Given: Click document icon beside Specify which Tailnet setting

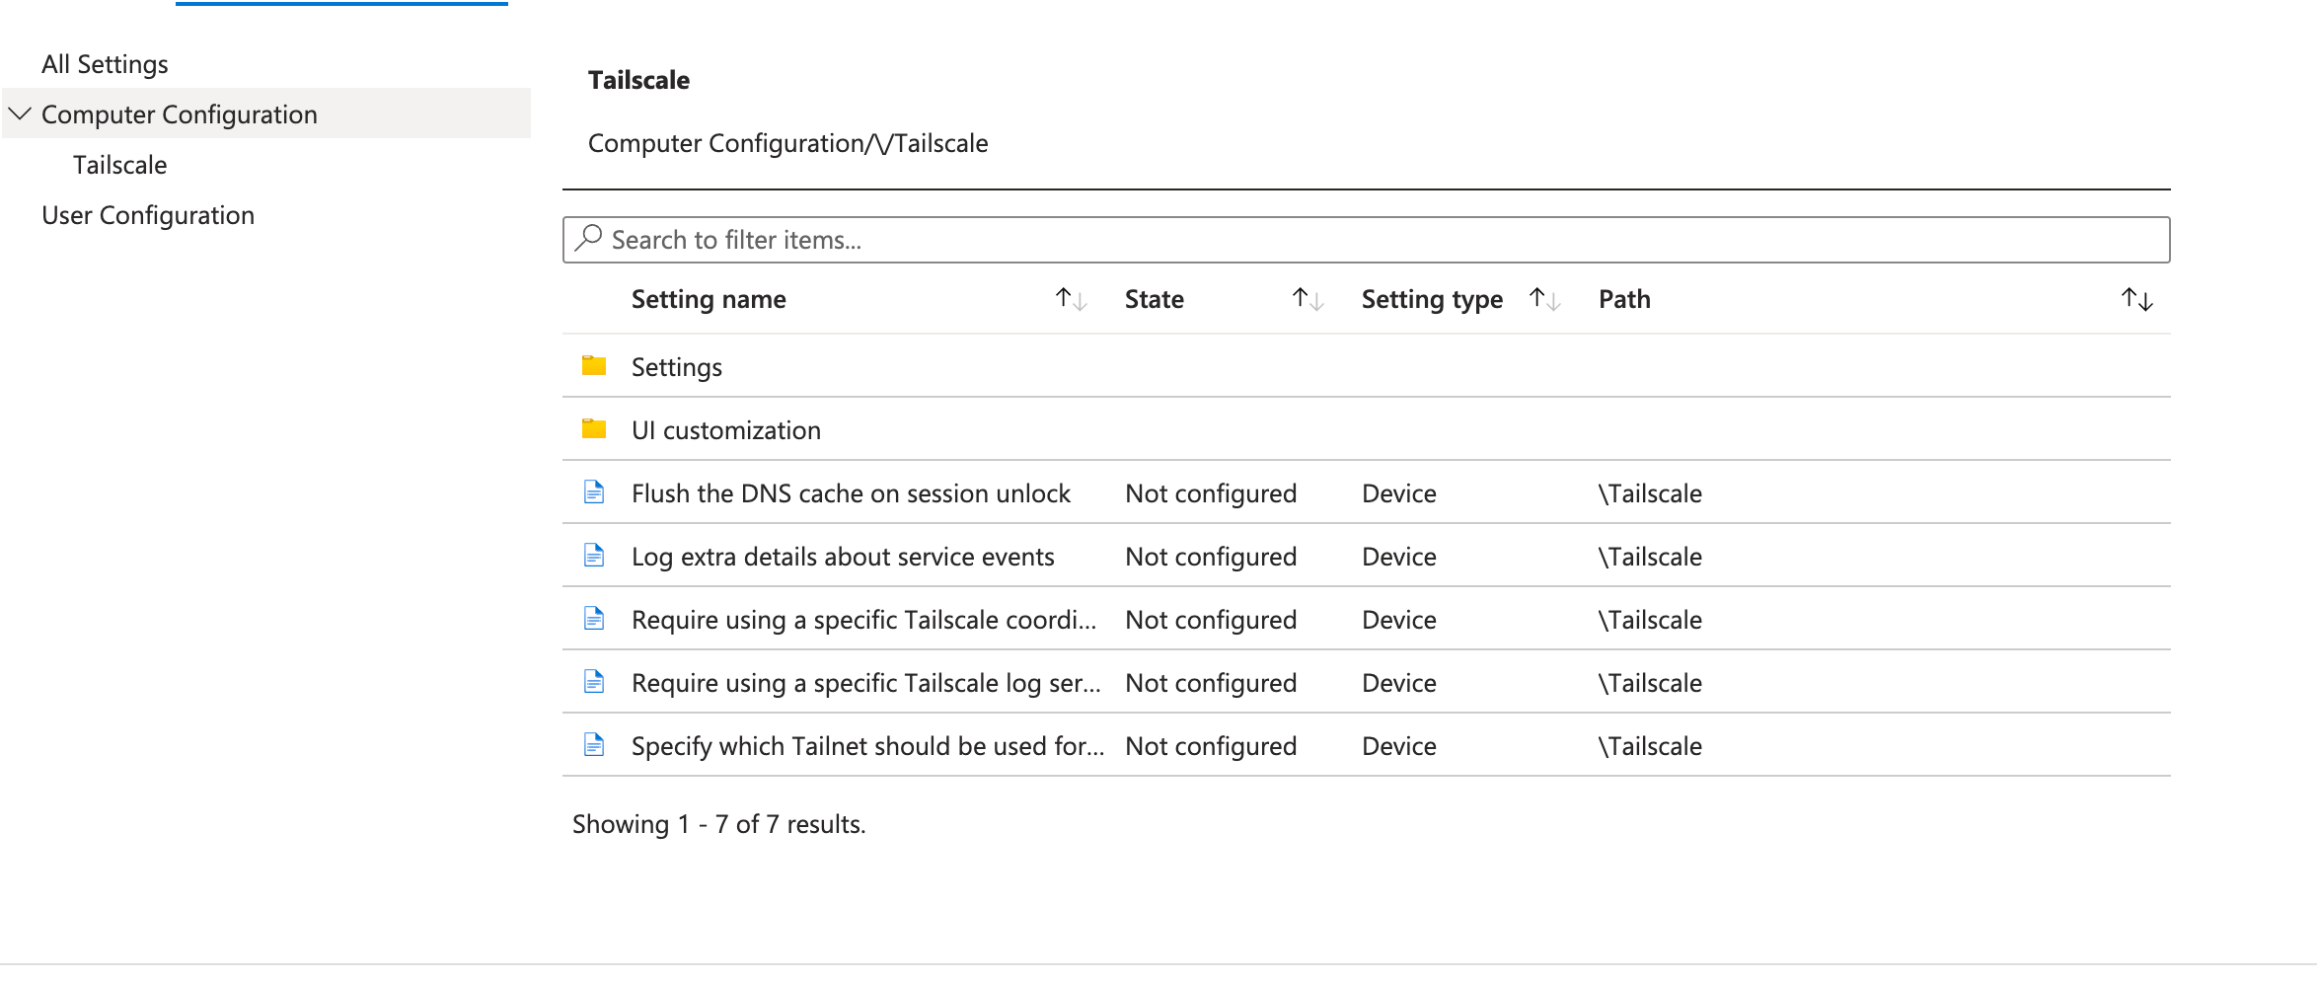Looking at the screenshot, I should (x=593, y=745).
